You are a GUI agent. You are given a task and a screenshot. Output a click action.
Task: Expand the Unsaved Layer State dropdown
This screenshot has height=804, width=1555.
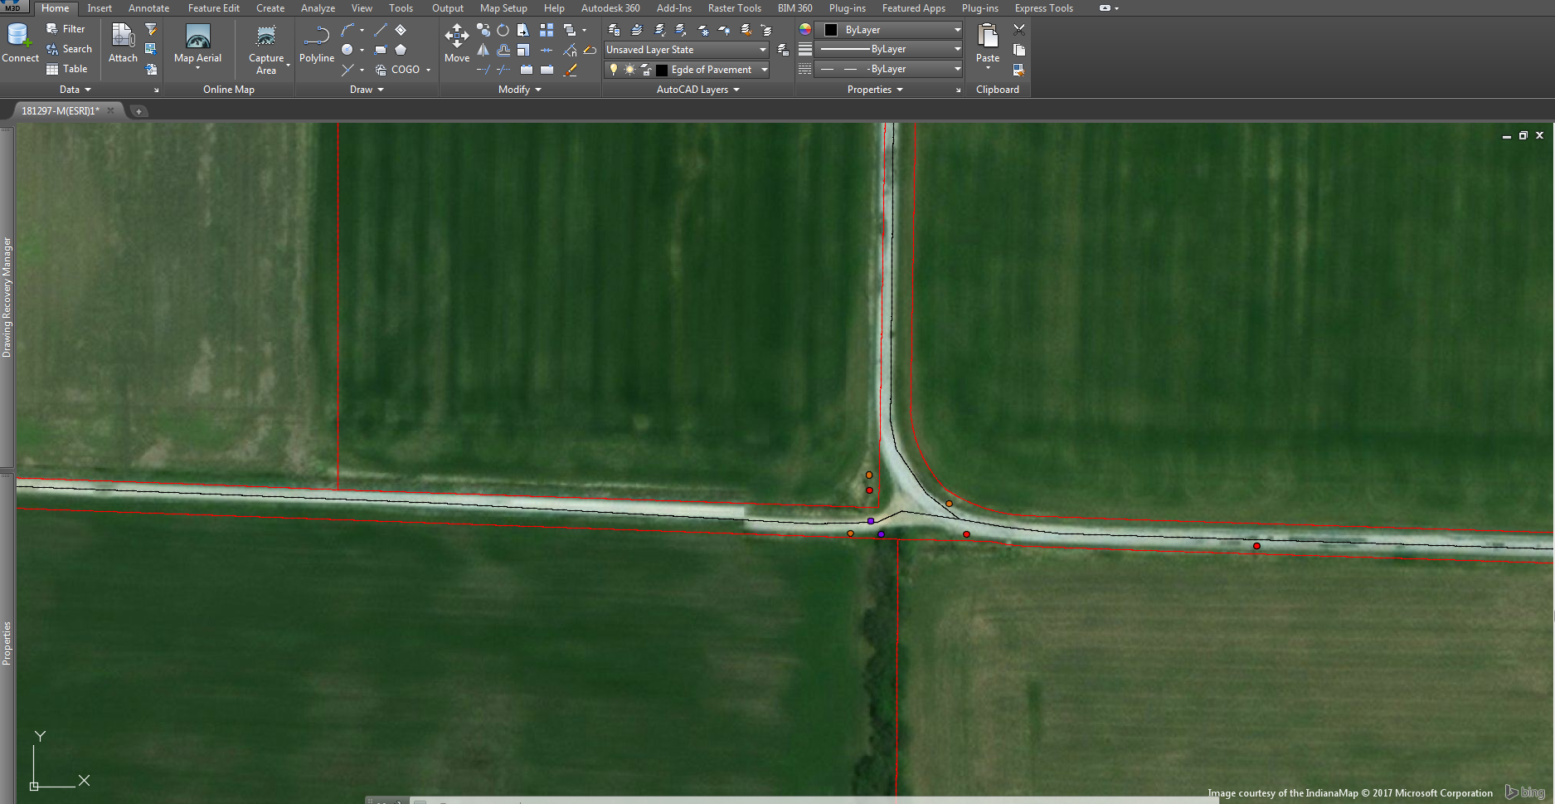tap(762, 49)
